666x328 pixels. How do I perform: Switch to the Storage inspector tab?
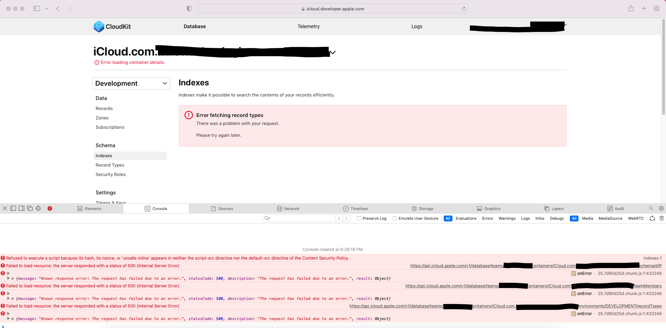[x=423, y=209]
